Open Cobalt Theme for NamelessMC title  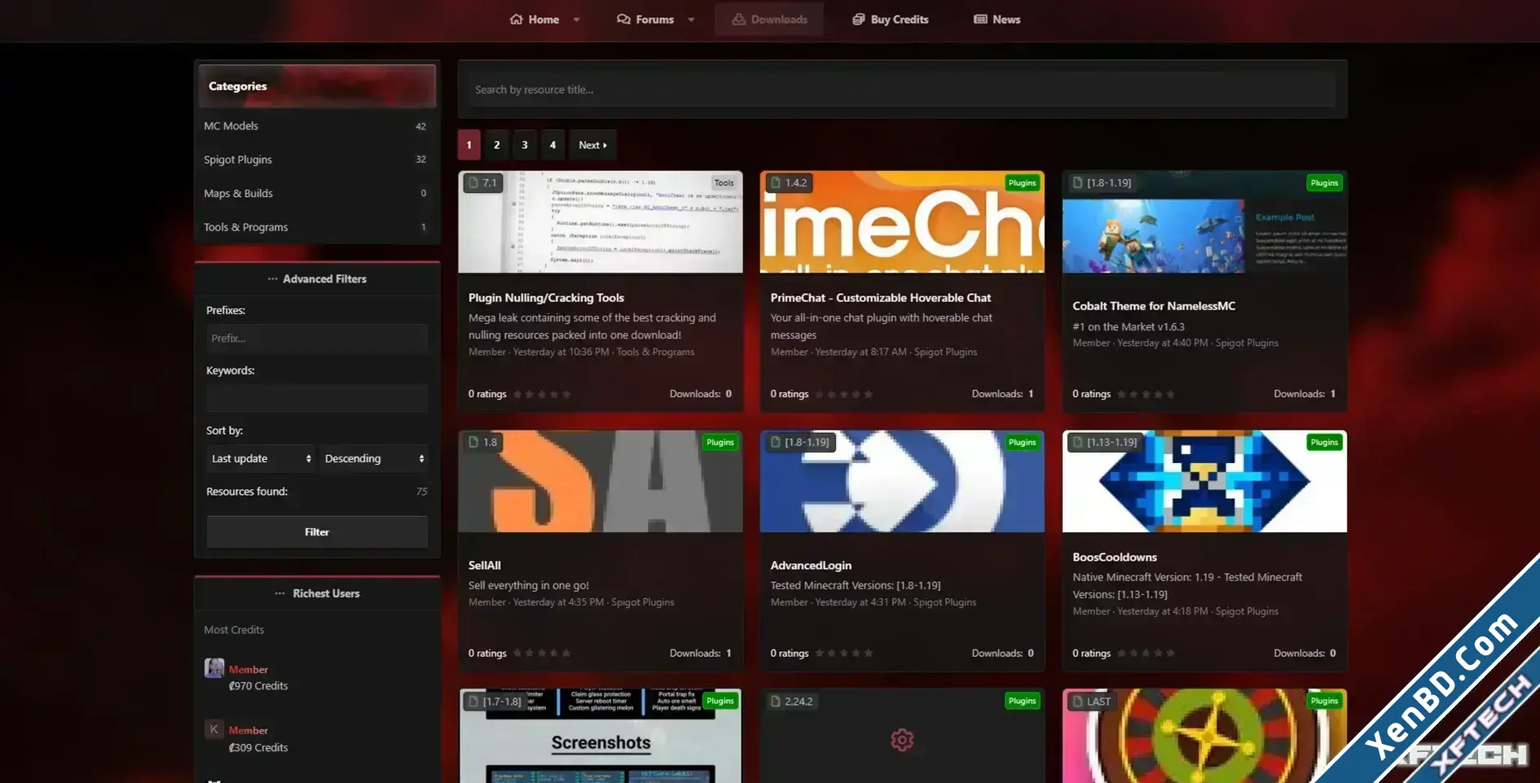click(x=1154, y=306)
